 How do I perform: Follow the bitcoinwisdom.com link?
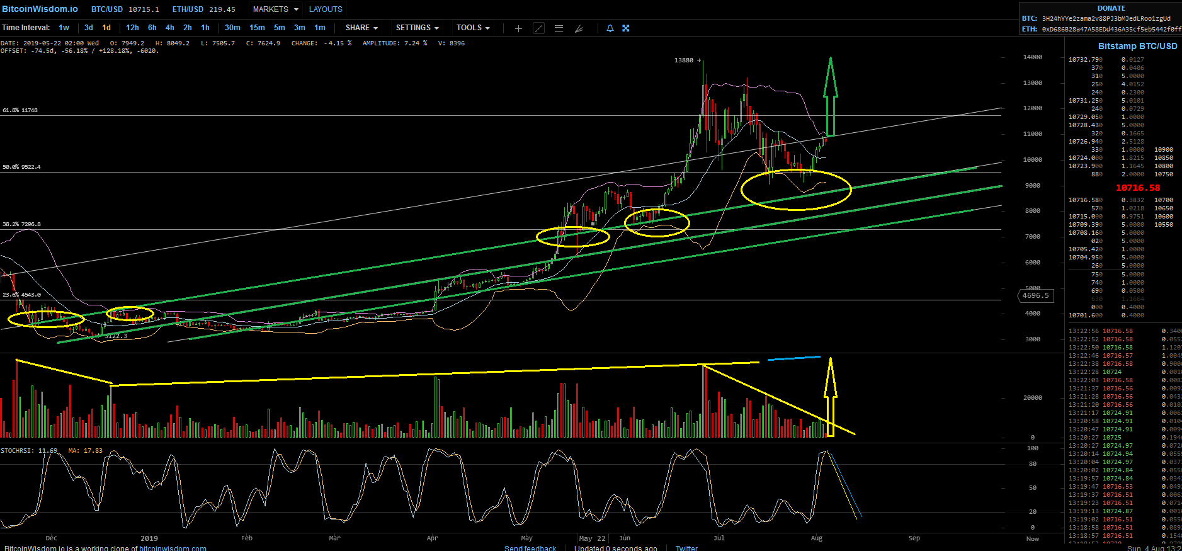(173, 548)
